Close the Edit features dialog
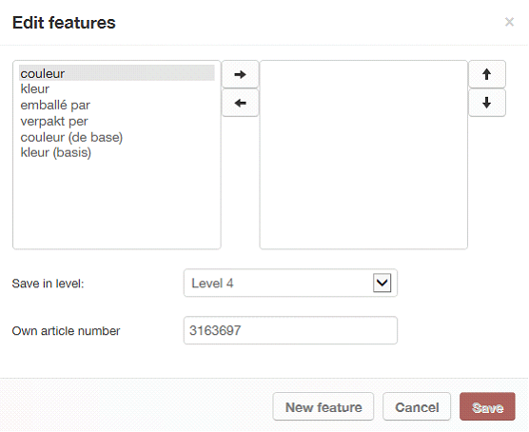The height and width of the screenshot is (432, 529). (509, 22)
